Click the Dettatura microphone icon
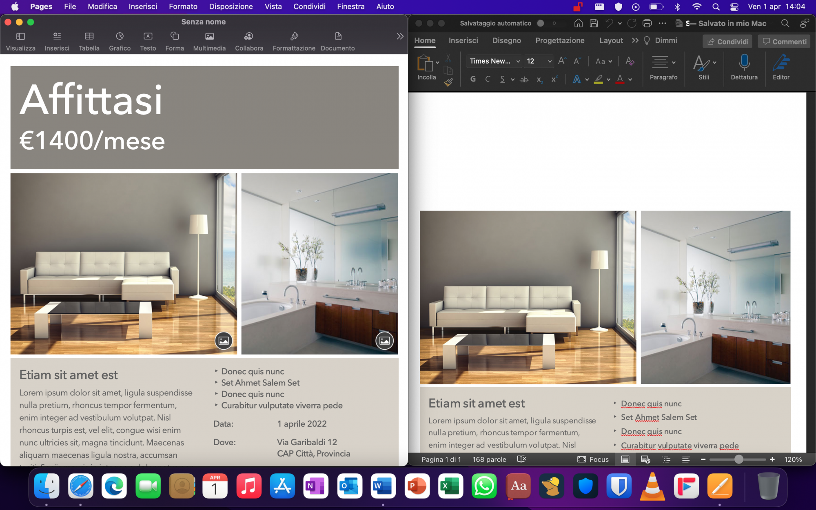816x510 pixels. (x=744, y=62)
